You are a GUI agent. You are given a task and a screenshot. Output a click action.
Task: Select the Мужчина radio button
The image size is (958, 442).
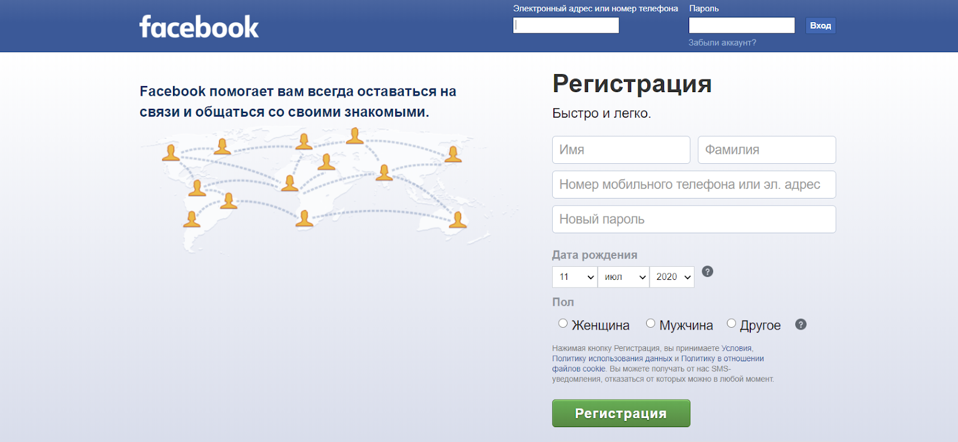pyautogui.click(x=650, y=324)
